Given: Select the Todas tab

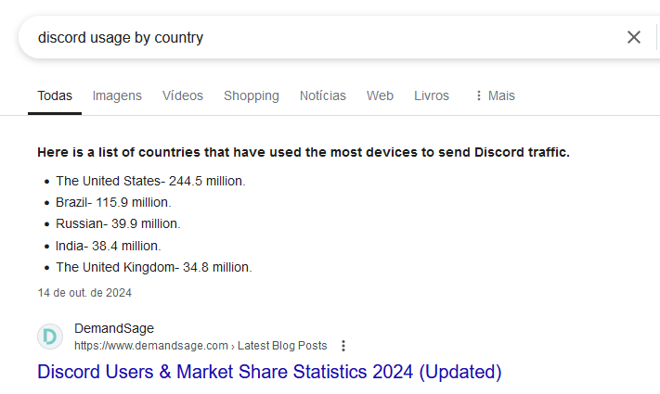Looking at the screenshot, I should pyautogui.click(x=55, y=95).
